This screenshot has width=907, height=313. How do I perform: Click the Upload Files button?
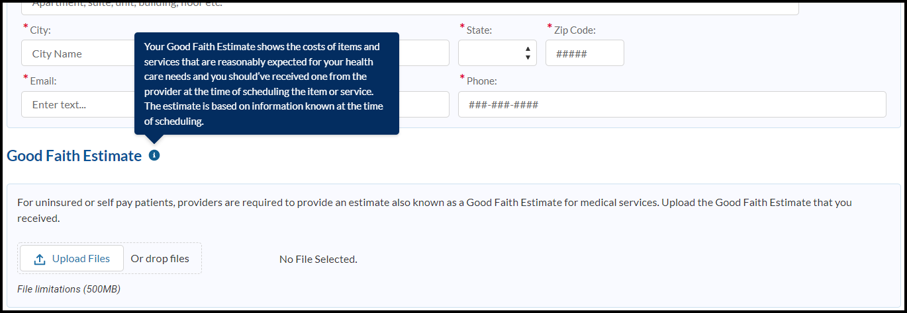pos(72,259)
